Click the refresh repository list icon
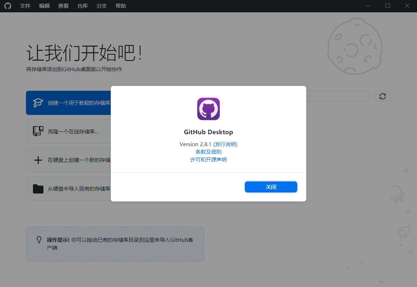Image resolution: width=417 pixels, height=287 pixels. click(x=382, y=96)
